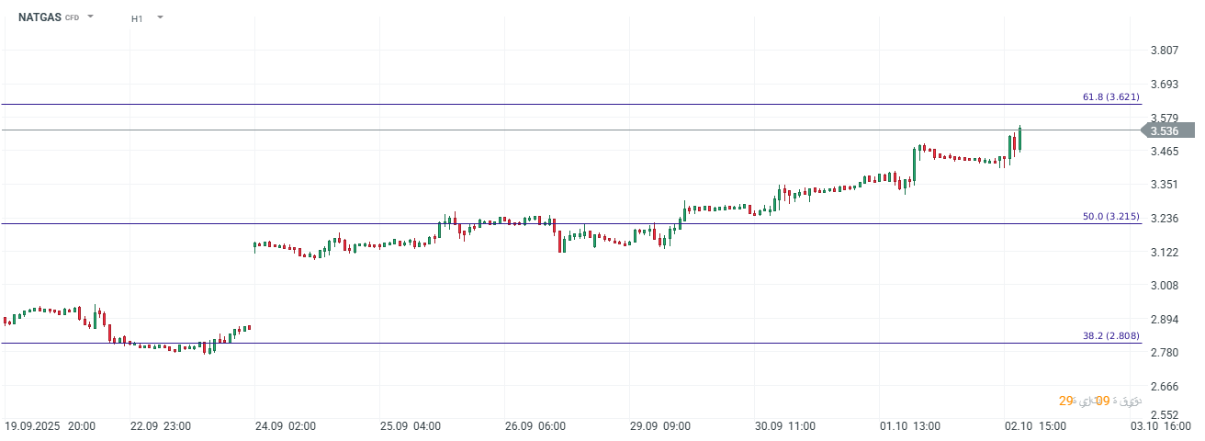This screenshot has width=1205, height=441.
Task: Click the latest green candle on chart
Action: 1019,140
